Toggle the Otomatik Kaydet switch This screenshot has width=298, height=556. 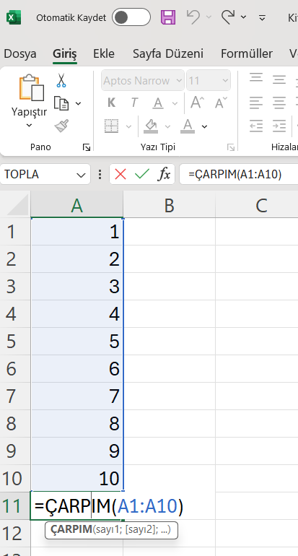coord(131,17)
